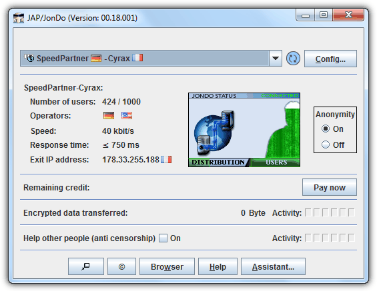Turn Anonymity On with radio button
377x291 pixels.
(326, 129)
